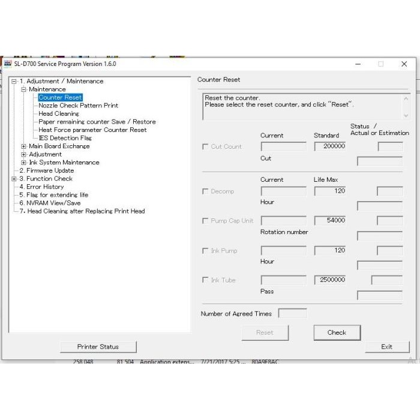This screenshot has width=420, height=420.
Task: Click Decomp Life Max field 120
Action: pyautogui.click(x=330, y=191)
